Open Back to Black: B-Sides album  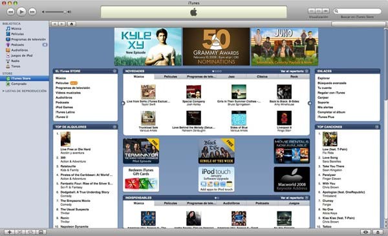284,92
